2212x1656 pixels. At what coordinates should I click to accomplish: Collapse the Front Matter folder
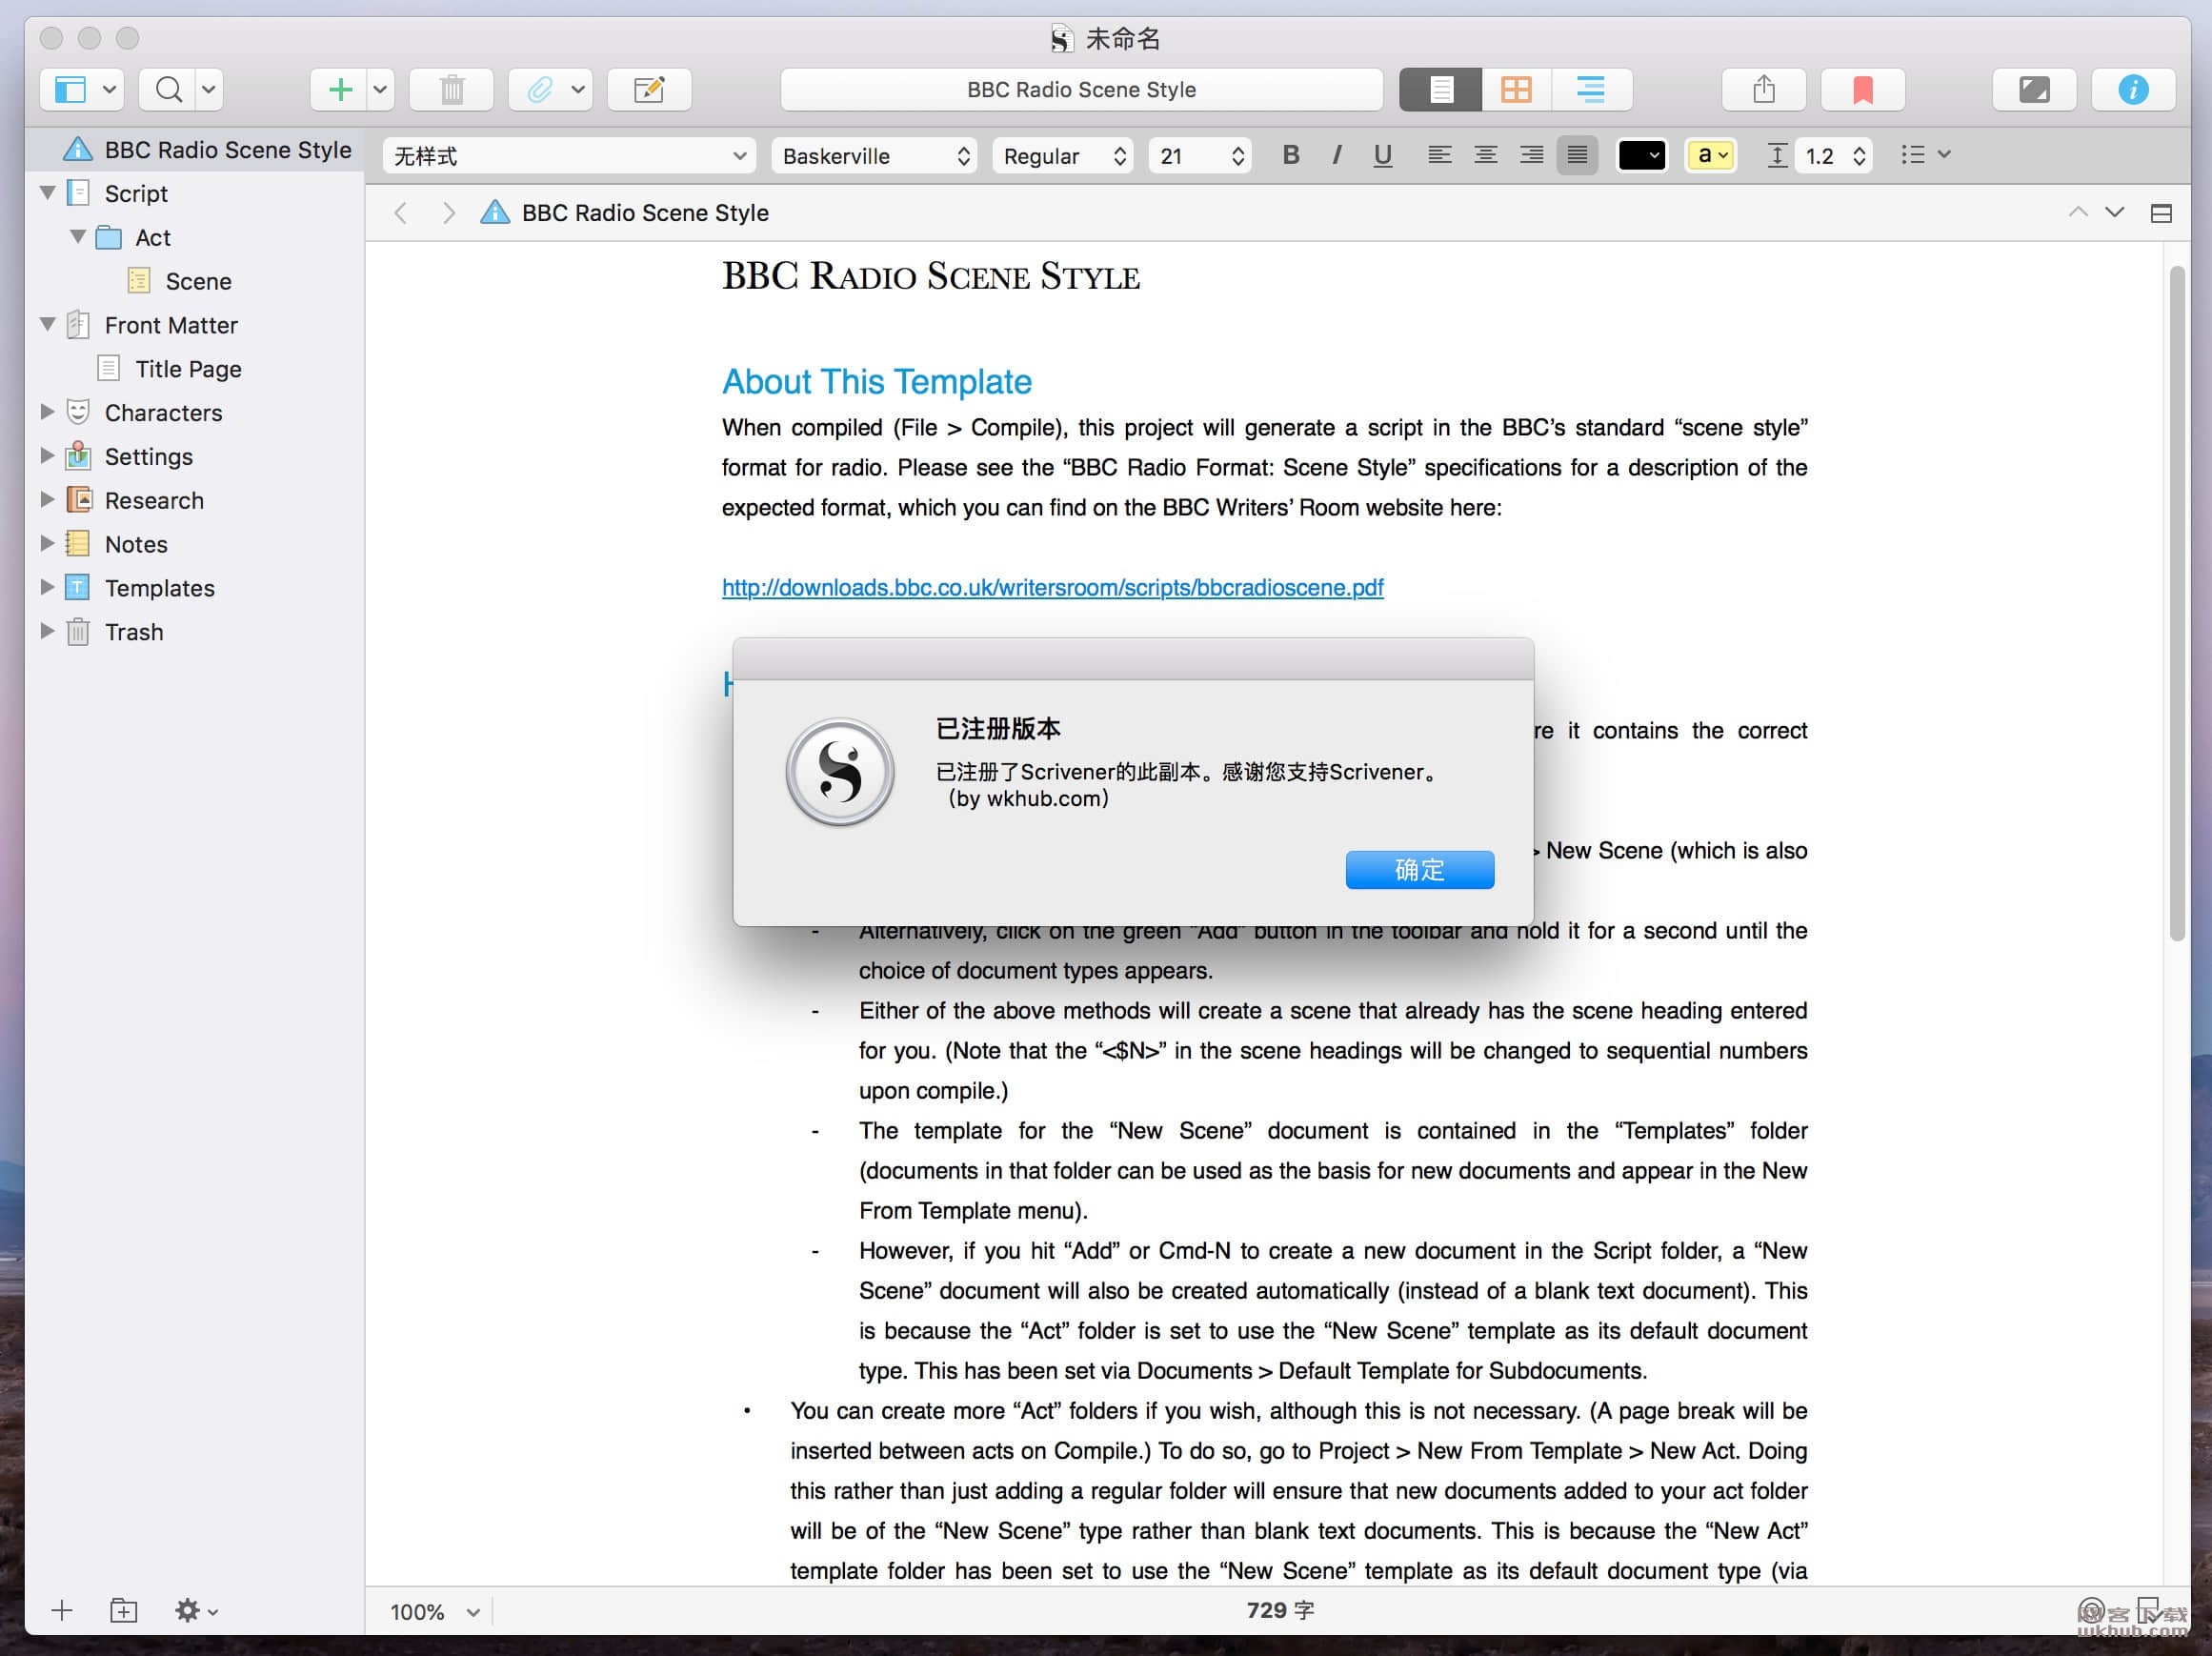tap(47, 324)
